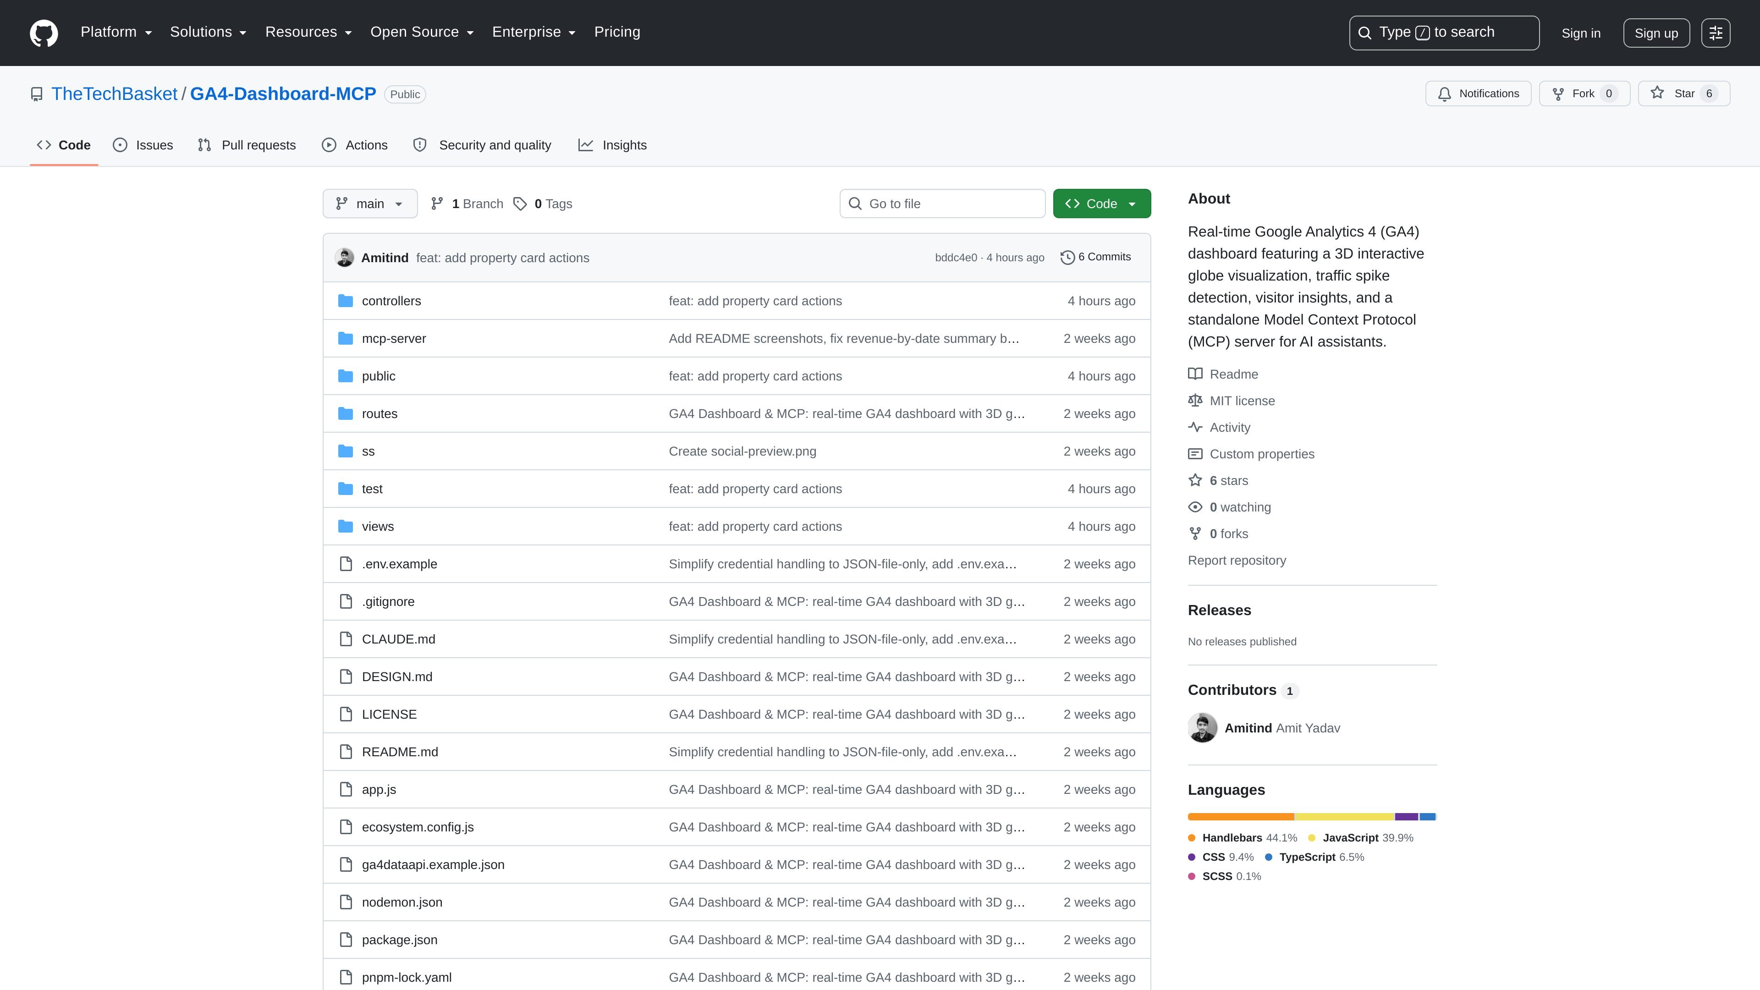Screen dimensions: 1760x990
Task: Click the Pricing link in header
Action: pos(617,32)
